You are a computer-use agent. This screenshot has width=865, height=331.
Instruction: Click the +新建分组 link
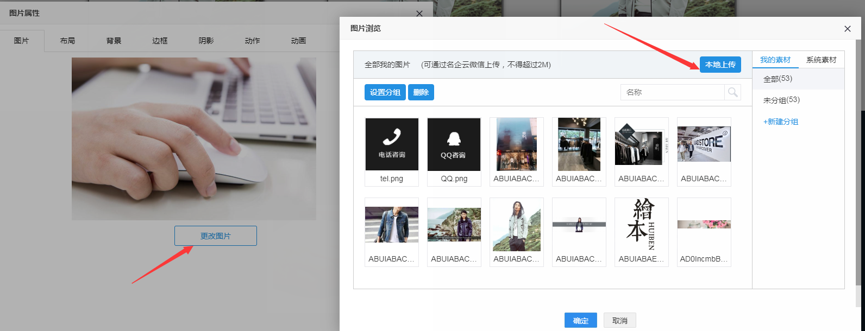point(781,122)
